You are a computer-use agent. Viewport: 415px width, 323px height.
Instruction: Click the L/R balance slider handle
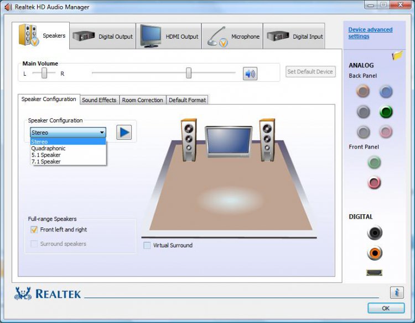tap(44, 73)
